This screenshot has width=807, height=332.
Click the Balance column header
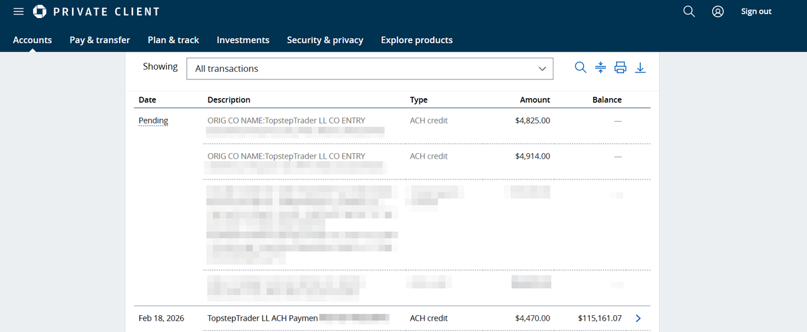click(x=607, y=99)
